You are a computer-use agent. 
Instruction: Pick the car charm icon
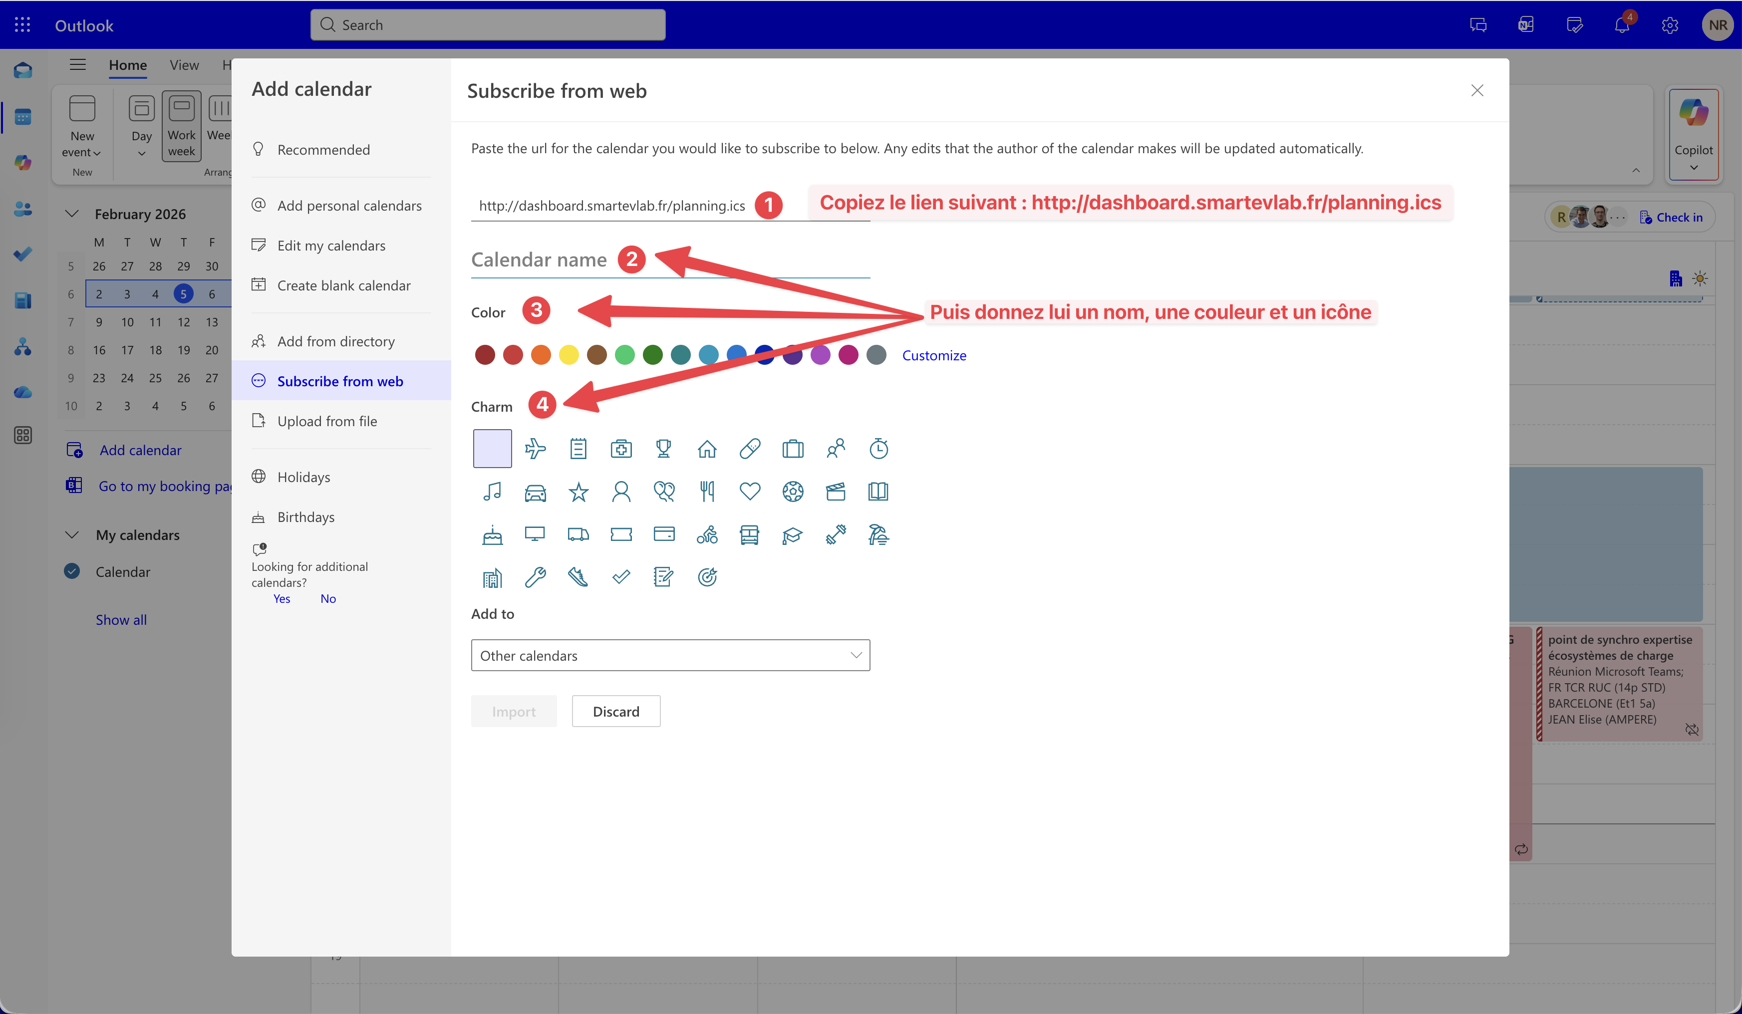click(535, 492)
